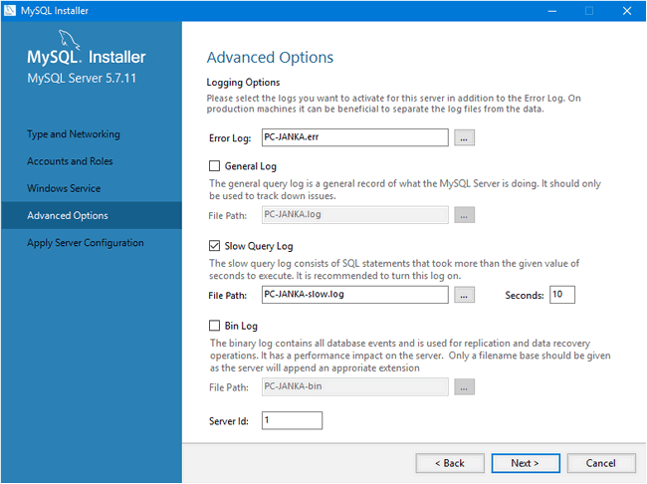Click the Error Log filename field
Image resolution: width=647 pixels, height=484 pixels.
[354, 137]
